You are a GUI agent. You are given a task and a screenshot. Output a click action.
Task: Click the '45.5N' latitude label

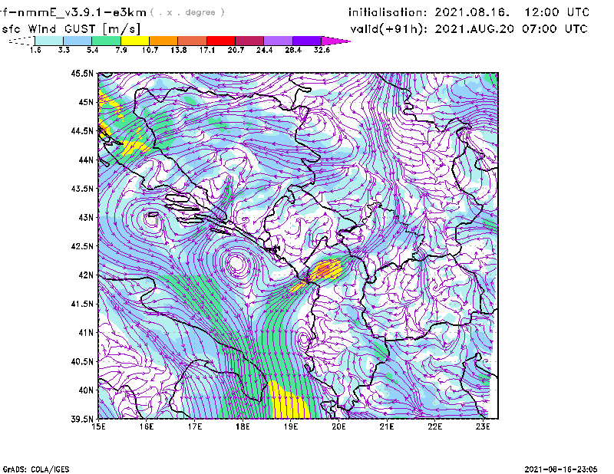tap(83, 74)
